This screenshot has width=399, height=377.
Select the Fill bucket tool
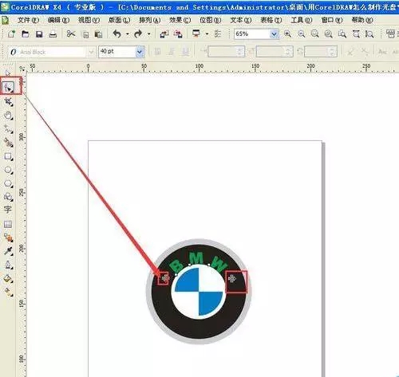[x=8, y=279]
